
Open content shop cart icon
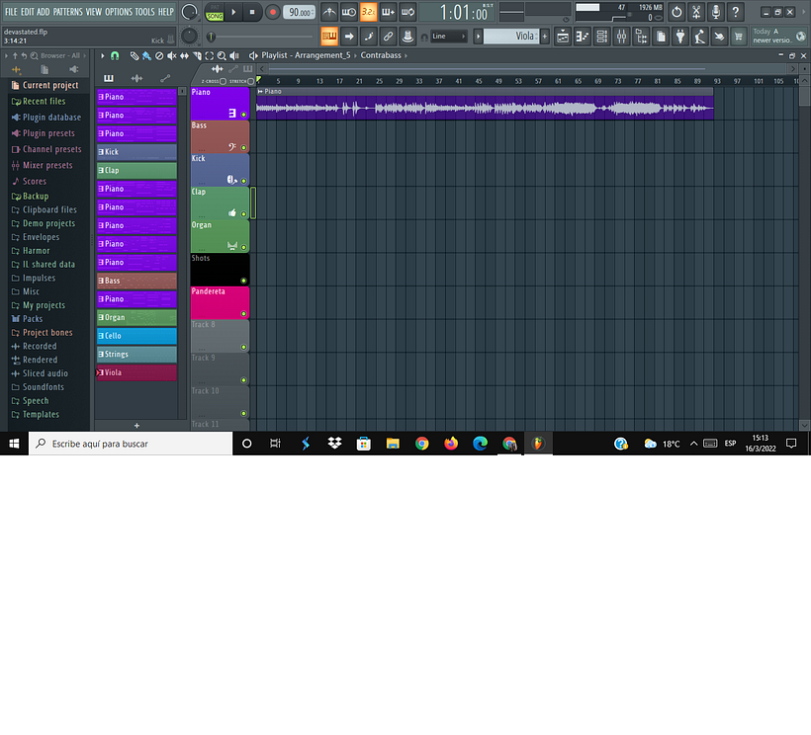coord(739,37)
